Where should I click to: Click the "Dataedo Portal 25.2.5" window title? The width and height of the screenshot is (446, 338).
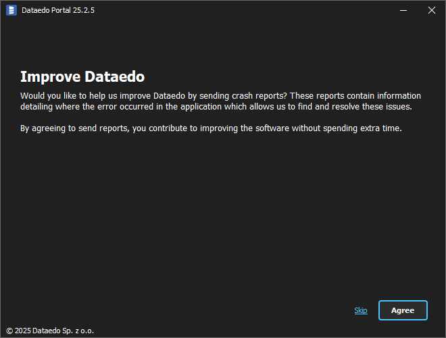(58, 10)
